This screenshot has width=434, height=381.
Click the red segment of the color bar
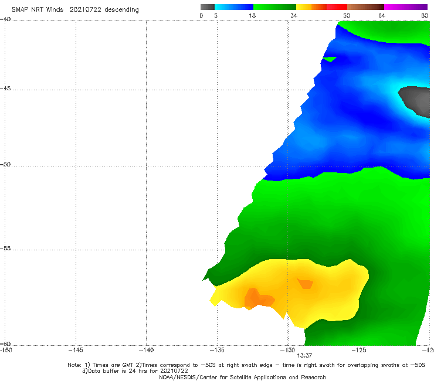337,7
